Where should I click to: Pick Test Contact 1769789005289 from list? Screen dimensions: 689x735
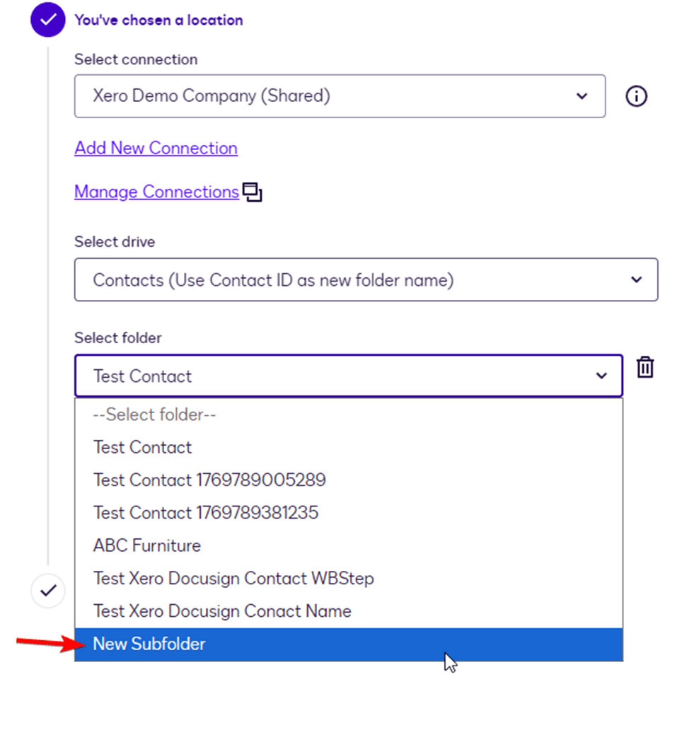click(x=209, y=480)
